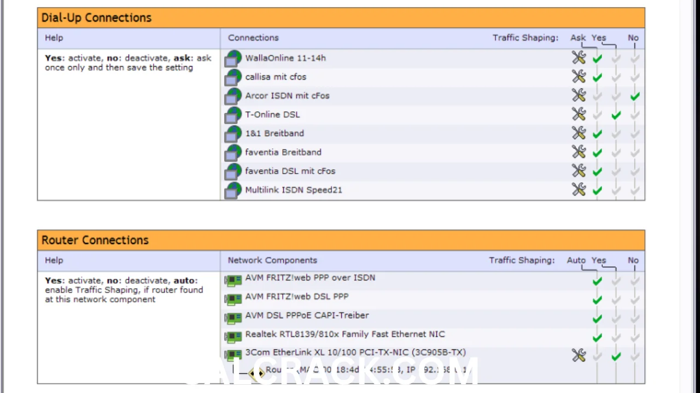Set 3Com EtherLink XL shaping to Auto

tap(597, 356)
